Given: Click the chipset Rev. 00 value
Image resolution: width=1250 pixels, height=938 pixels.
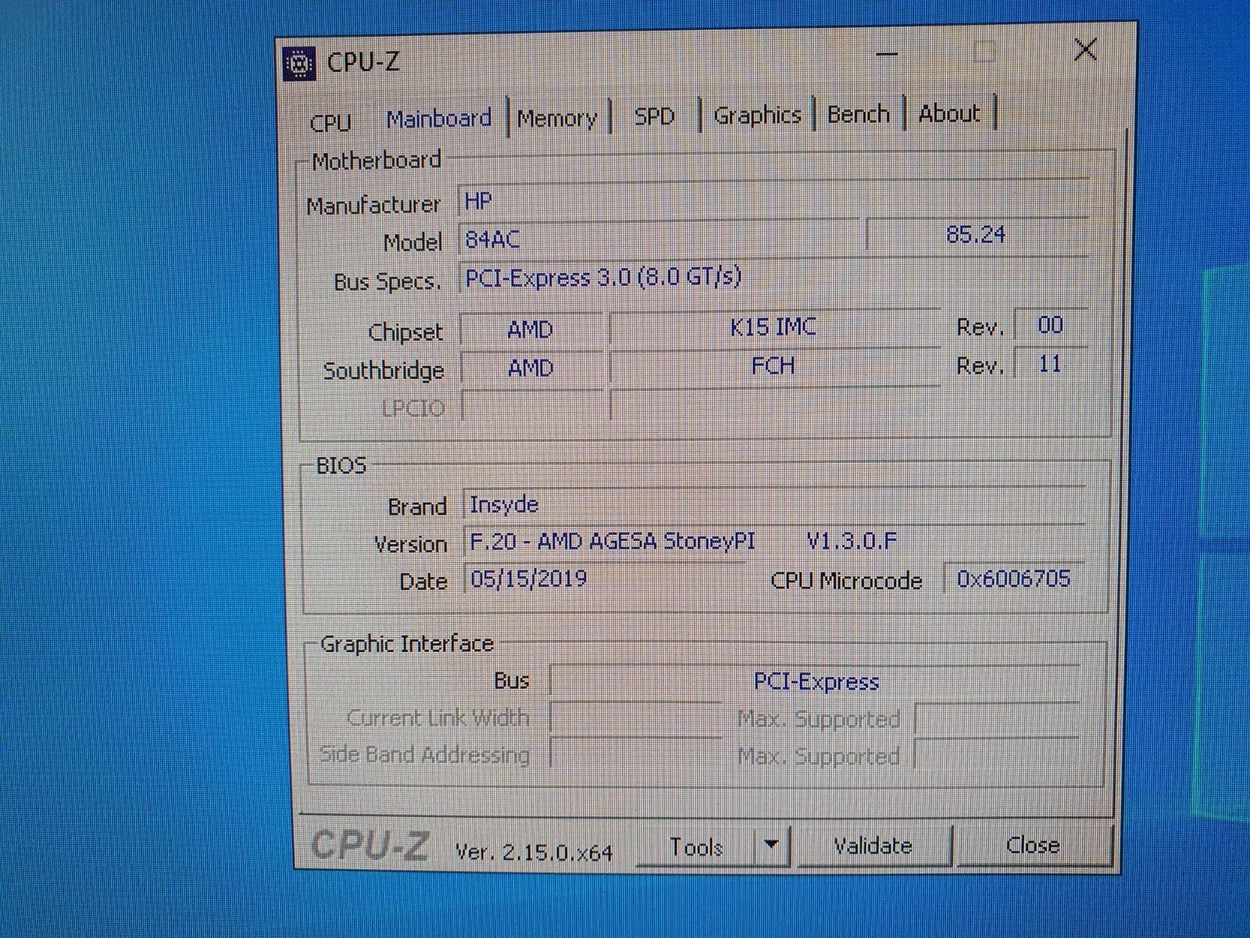Looking at the screenshot, I should 1050,324.
